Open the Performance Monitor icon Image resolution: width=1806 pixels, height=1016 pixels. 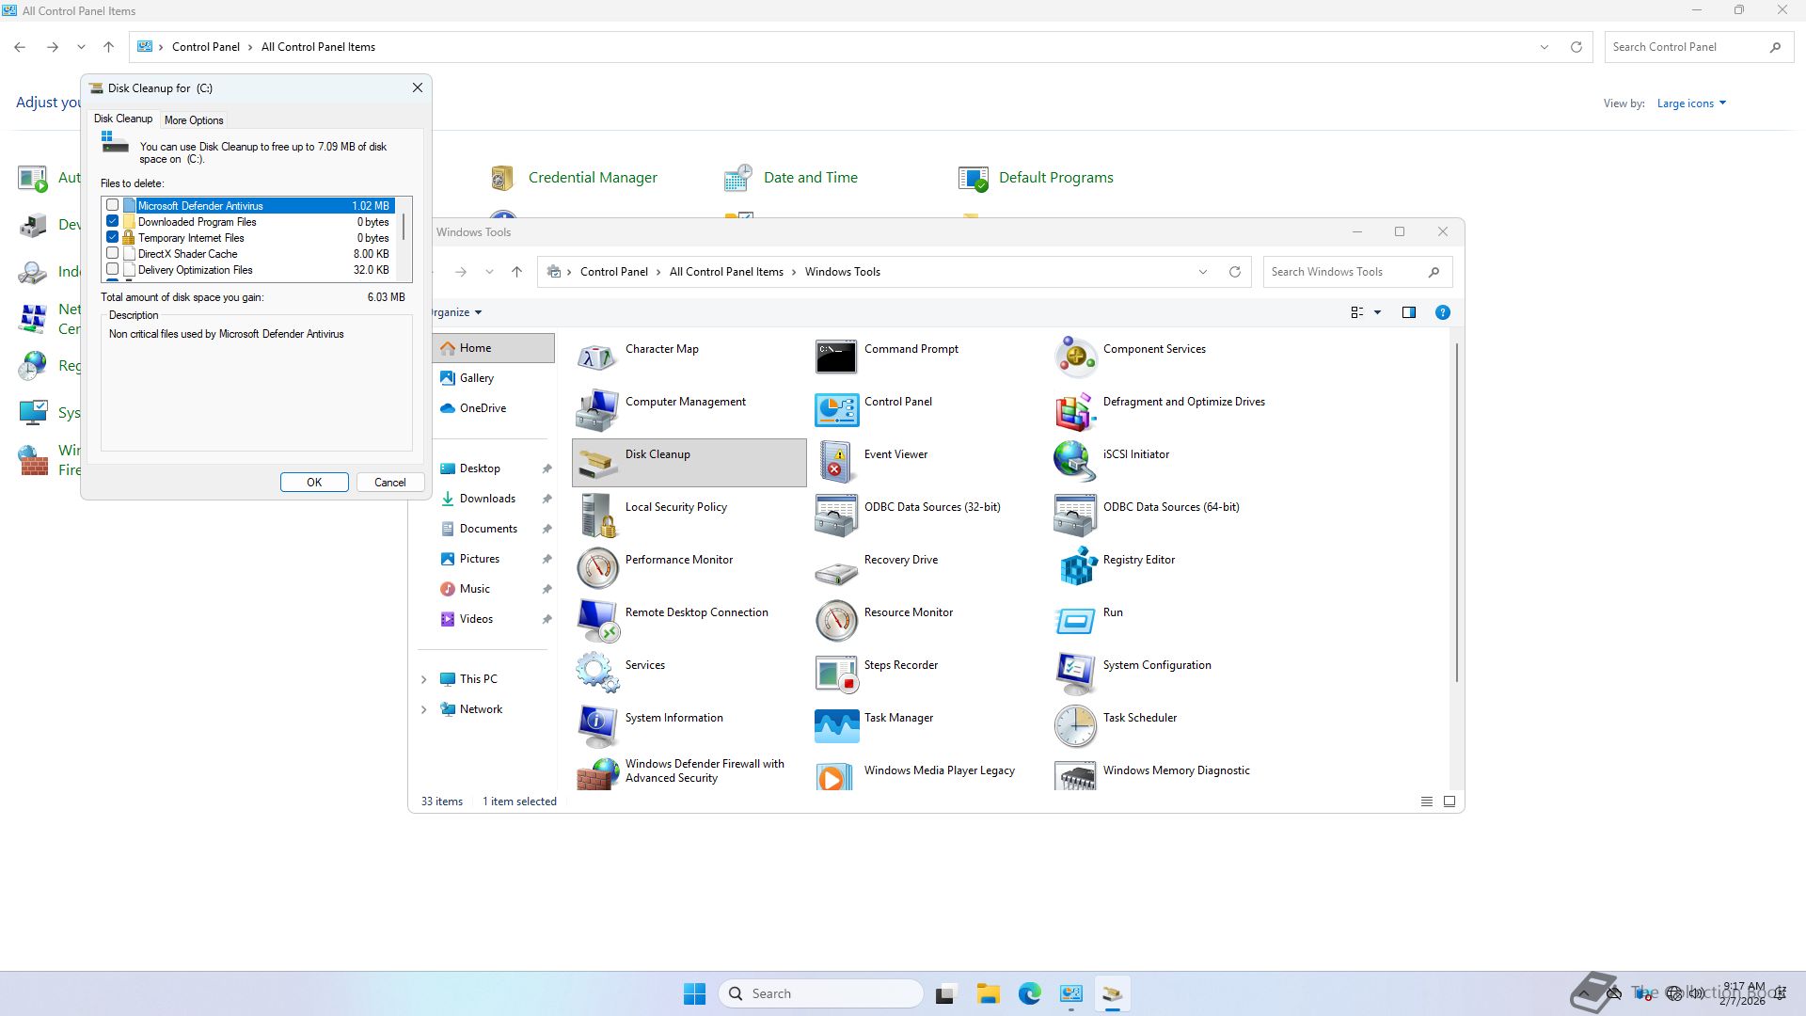coord(597,566)
